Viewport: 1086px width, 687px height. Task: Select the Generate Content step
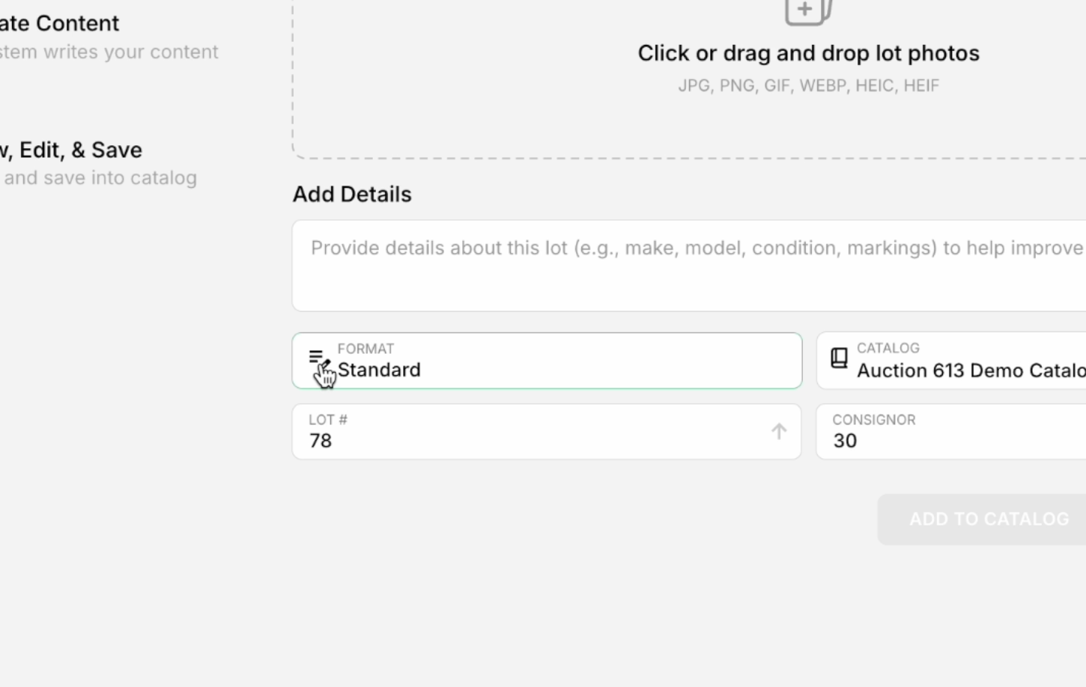60,23
